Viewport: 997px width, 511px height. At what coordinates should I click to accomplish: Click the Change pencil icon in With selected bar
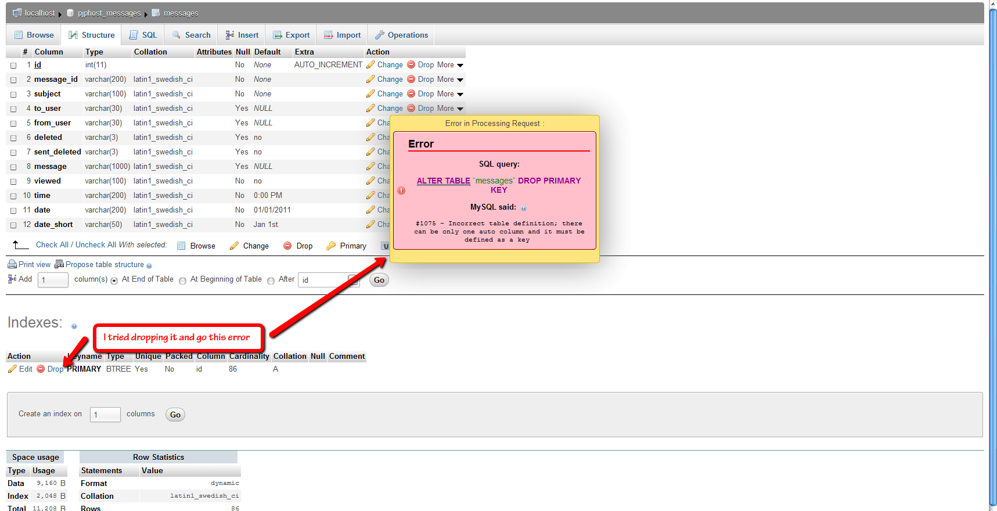(234, 246)
